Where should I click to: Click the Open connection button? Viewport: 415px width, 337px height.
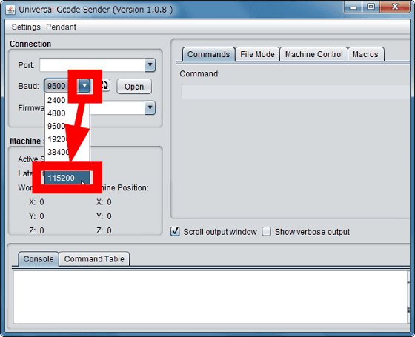coord(134,87)
